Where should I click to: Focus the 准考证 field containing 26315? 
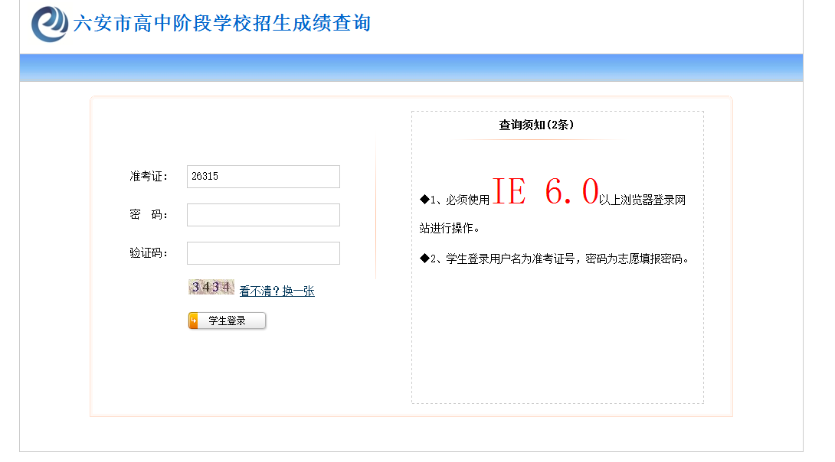click(x=263, y=177)
